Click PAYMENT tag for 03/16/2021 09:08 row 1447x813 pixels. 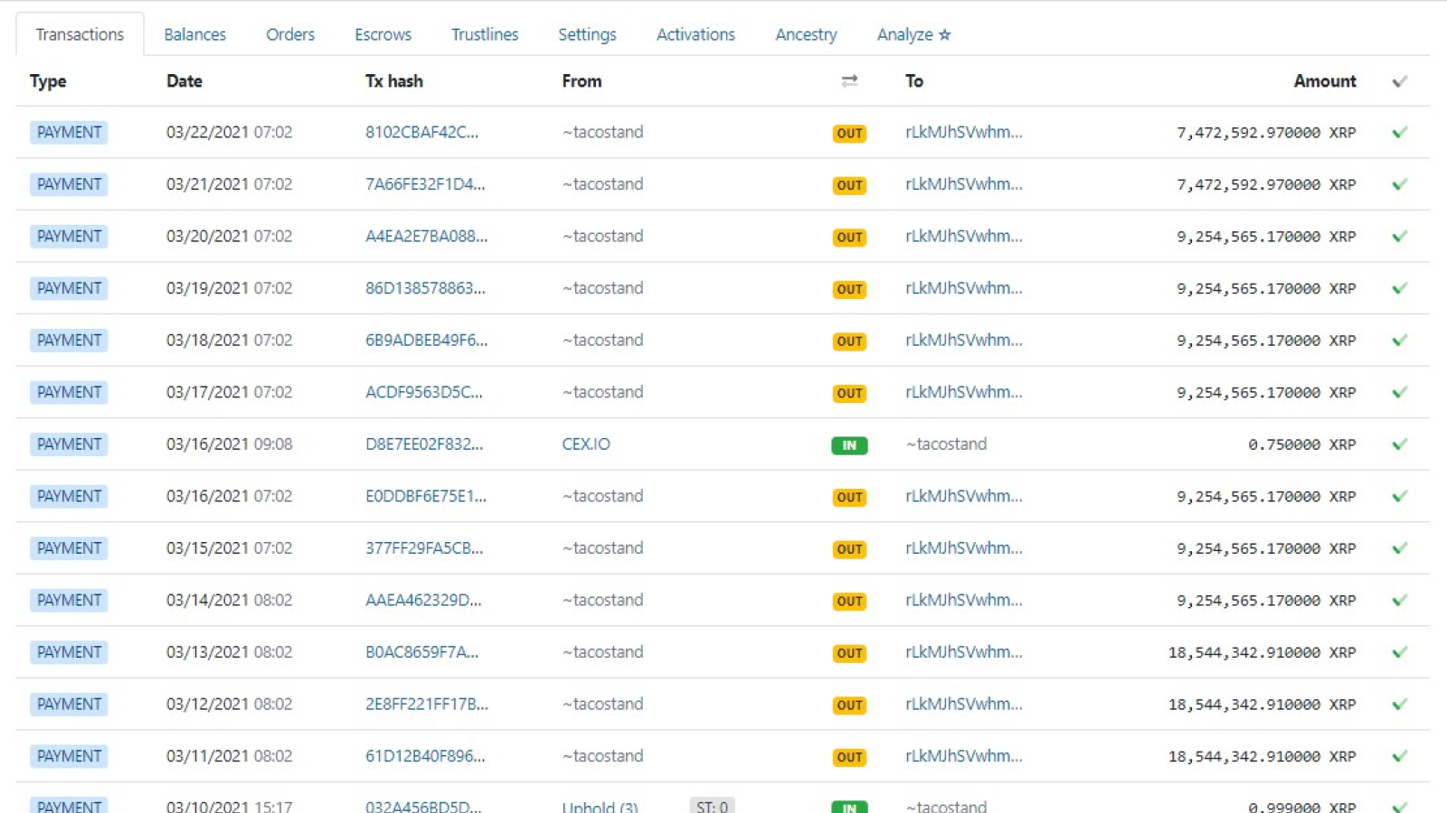(69, 444)
